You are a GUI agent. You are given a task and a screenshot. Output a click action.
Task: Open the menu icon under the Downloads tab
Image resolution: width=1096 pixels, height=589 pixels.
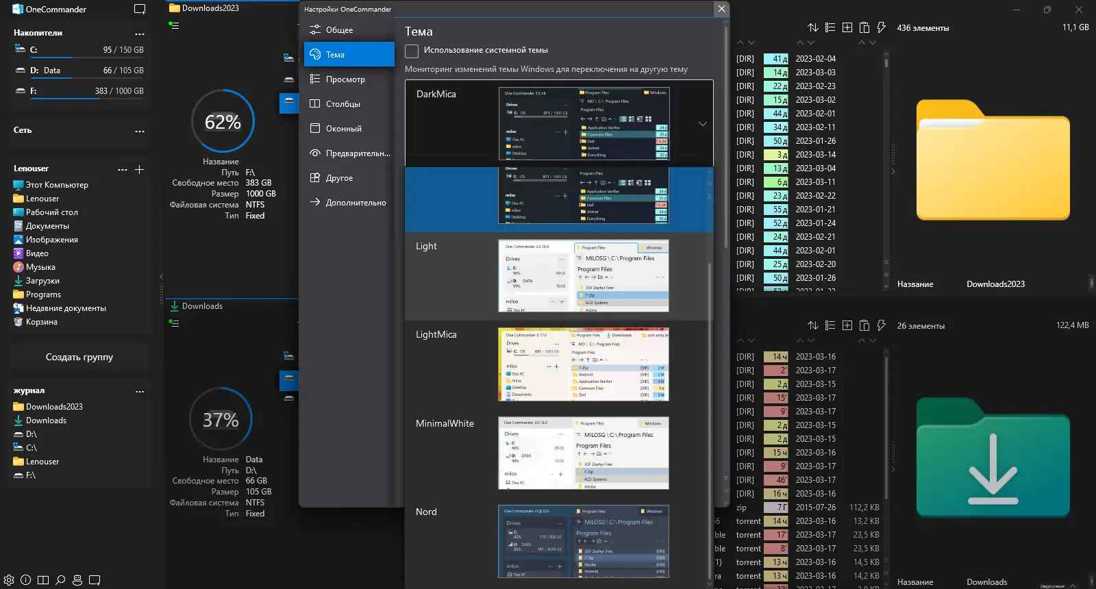coord(175,323)
